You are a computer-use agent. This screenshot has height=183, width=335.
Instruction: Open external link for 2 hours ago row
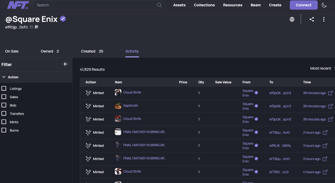[325, 132]
